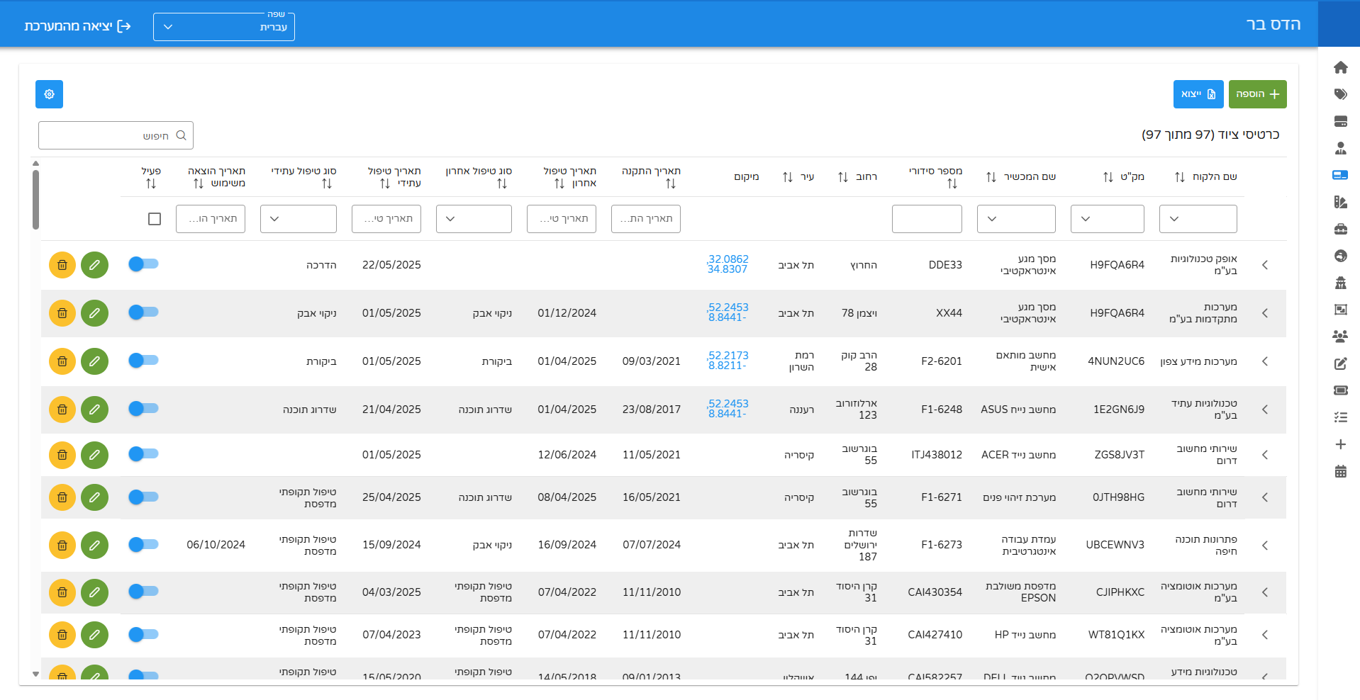Click the table vertical scrollbar thumb
1360x700 pixels.
[x=35, y=200]
